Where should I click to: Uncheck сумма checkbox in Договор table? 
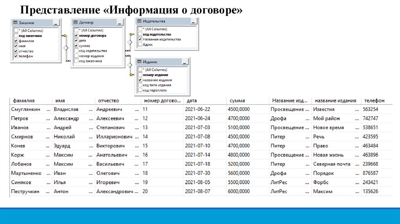coord(76,46)
